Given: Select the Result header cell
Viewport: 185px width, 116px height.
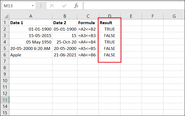Looking at the screenshot, I should (109, 23).
